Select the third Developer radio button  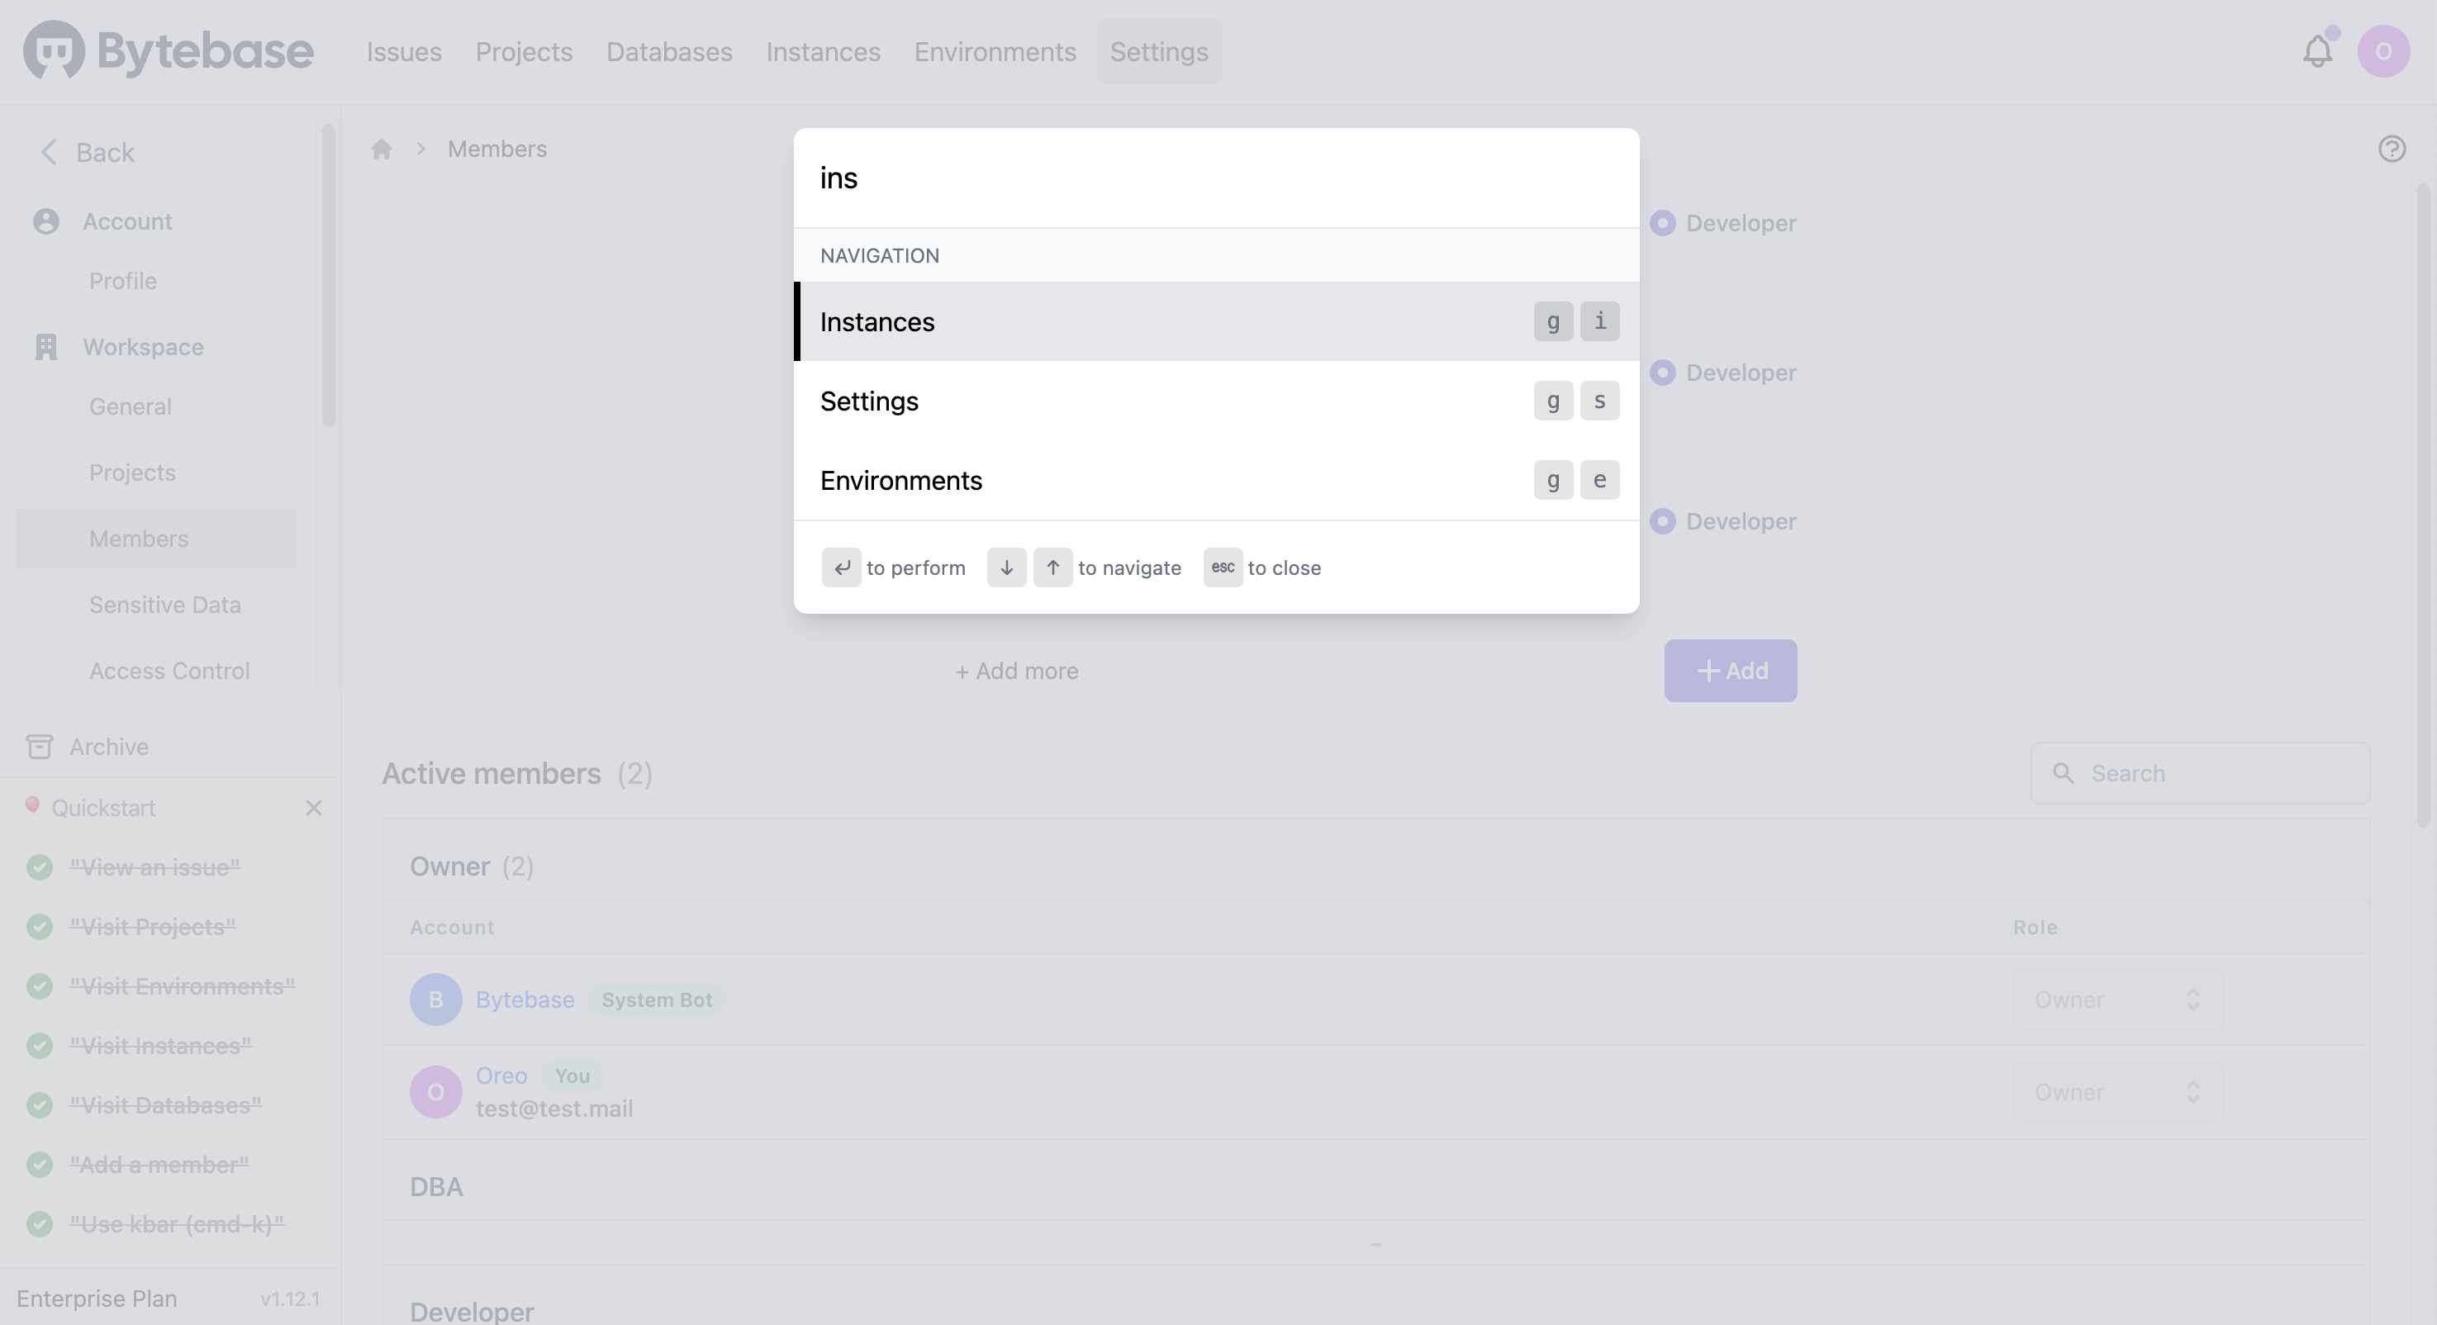1662,521
